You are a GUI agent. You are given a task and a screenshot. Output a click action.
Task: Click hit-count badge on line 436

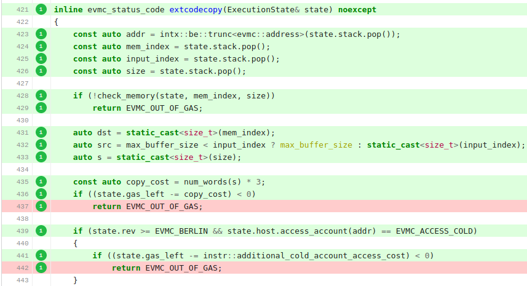(x=41, y=194)
